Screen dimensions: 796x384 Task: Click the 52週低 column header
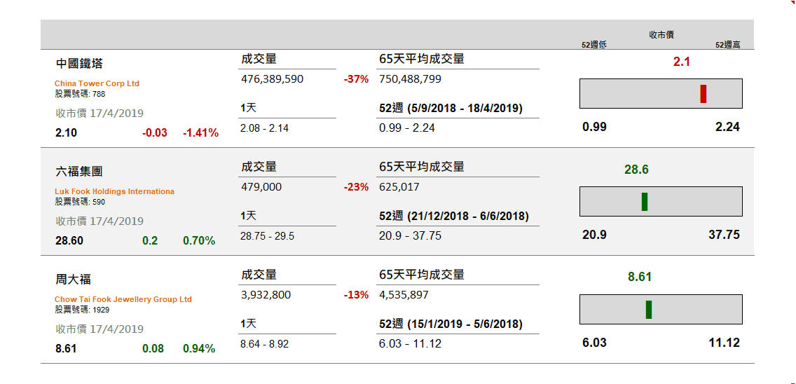pyautogui.click(x=594, y=45)
